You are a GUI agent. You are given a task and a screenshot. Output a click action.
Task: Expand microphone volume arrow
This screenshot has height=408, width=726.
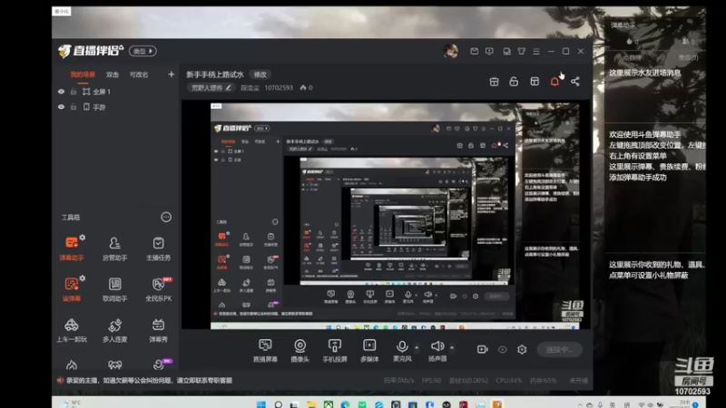point(417,347)
